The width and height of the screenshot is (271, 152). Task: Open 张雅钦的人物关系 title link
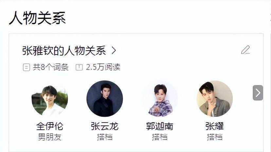point(64,51)
